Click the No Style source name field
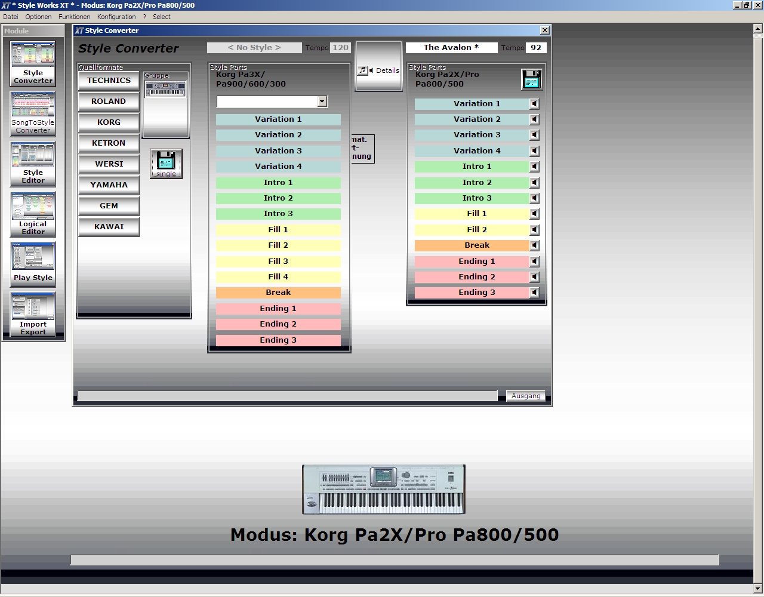Image resolution: width=764 pixels, height=597 pixels. 254,48
